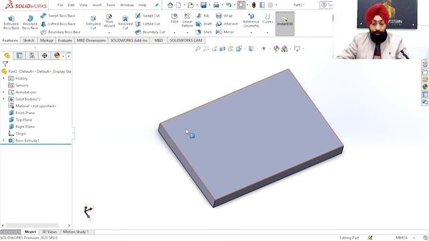Open the Curves tool
Viewport: 429px width, 241px height.
267,18
